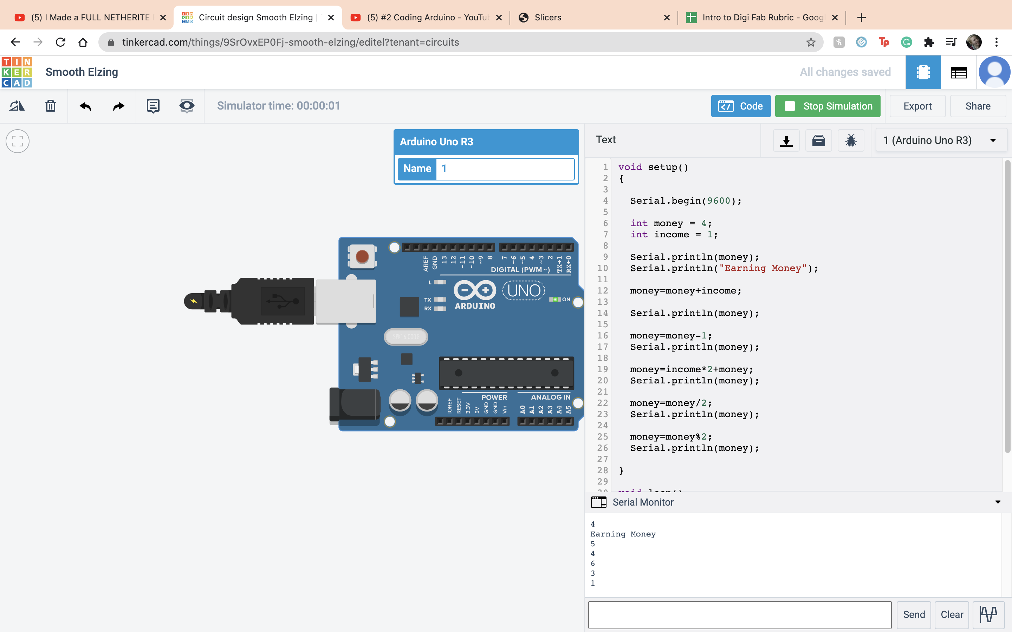Toggle notes visibility eye icon
Screen dimensions: 1012x632
click(187, 106)
